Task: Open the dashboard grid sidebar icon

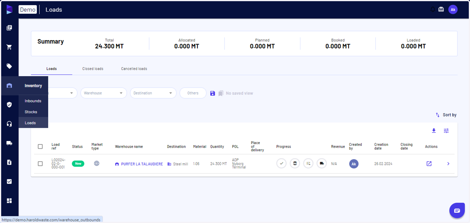Action: click(9, 201)
